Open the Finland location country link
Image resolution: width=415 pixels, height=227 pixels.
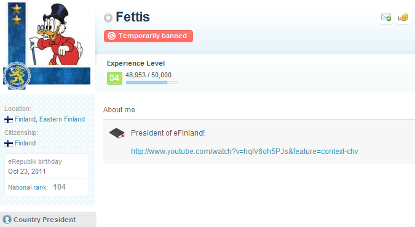pyautogui.click(x=25, y=119)
